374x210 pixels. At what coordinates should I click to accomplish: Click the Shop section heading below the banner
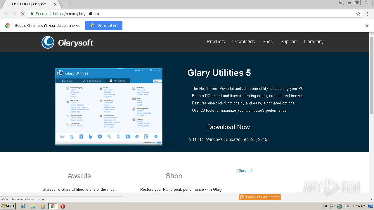point(174,176)
